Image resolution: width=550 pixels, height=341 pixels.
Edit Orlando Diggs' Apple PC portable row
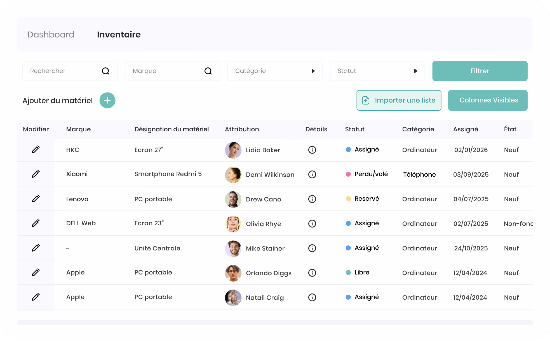pyautogui.click(x=36, y=273)
